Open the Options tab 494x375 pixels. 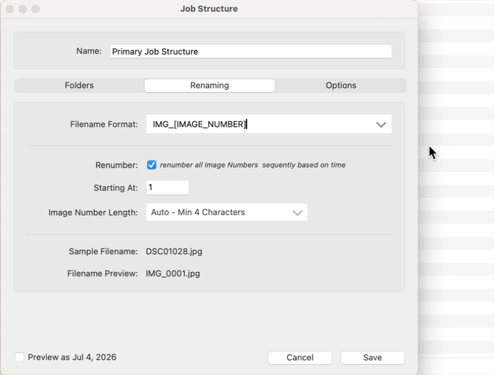point(340,86)
